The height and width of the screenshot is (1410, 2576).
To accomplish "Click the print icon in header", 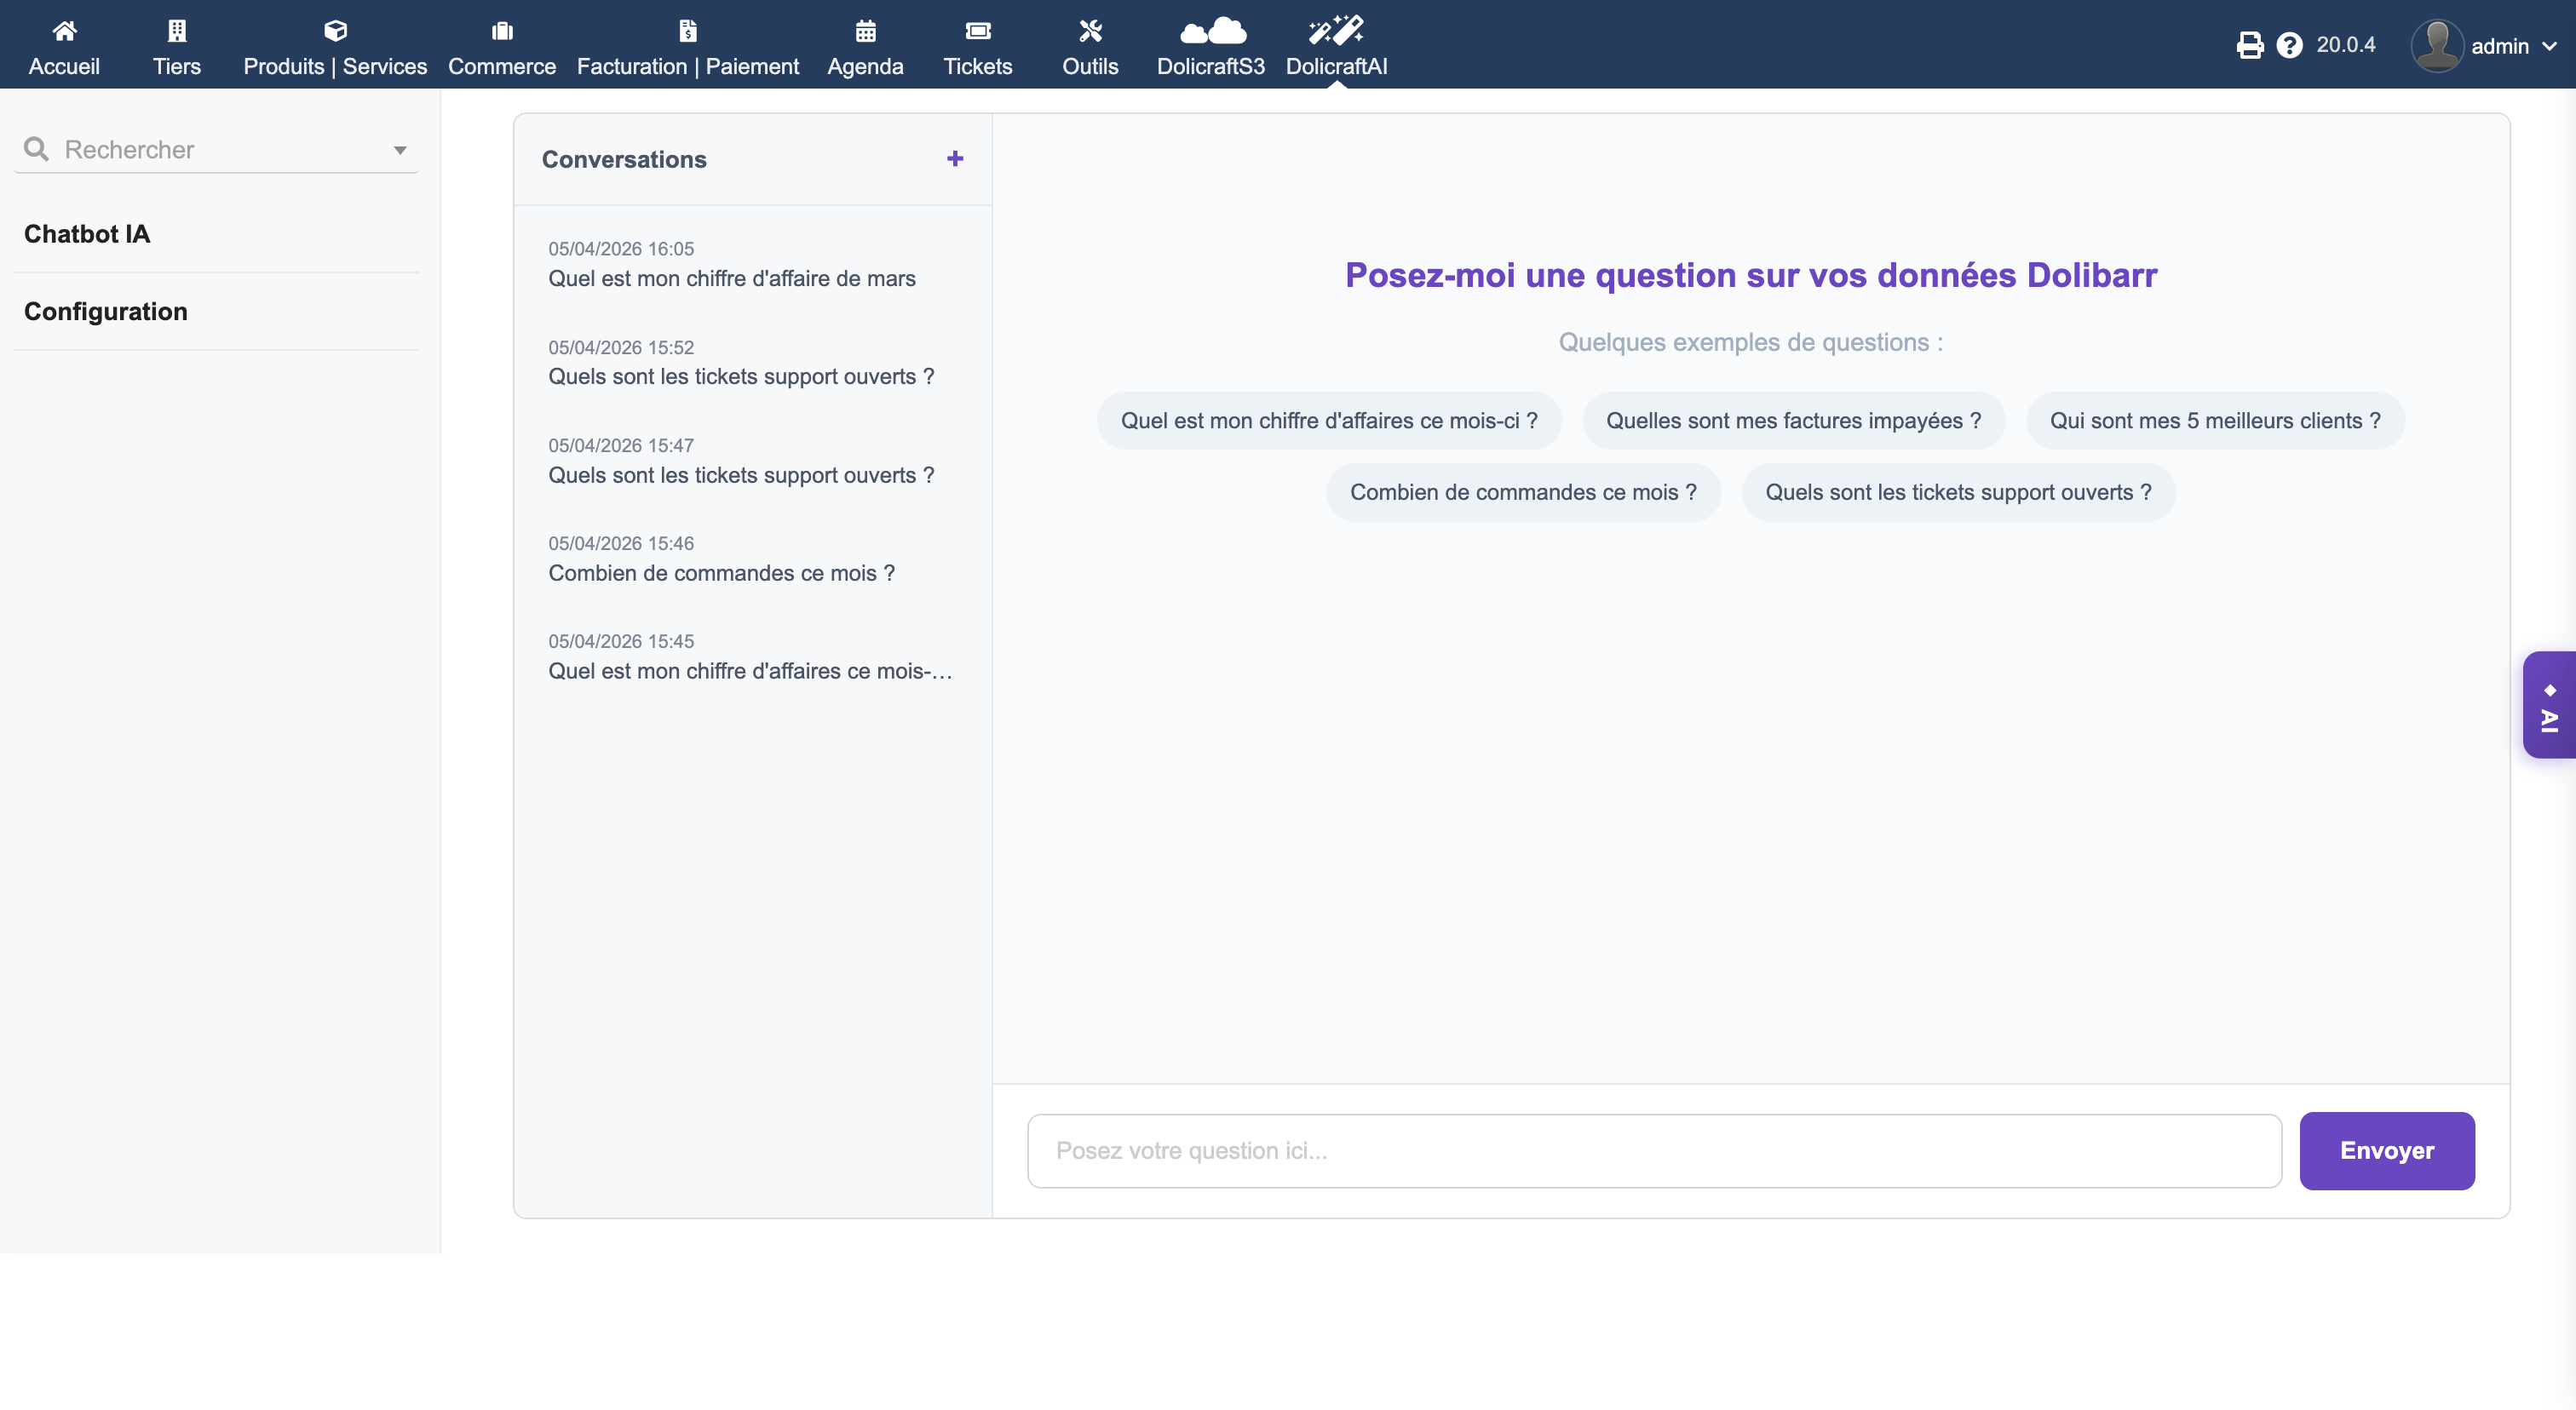I will click(x=2249, y=46).
